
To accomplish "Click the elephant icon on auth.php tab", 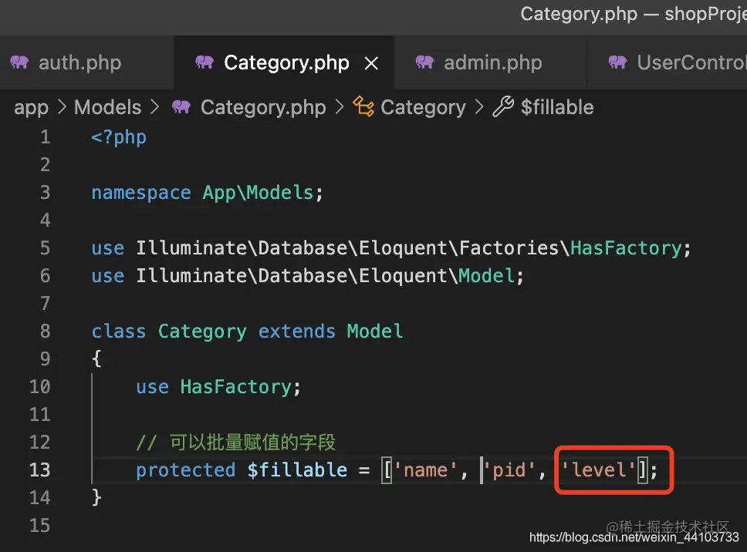I will [19, 62].
